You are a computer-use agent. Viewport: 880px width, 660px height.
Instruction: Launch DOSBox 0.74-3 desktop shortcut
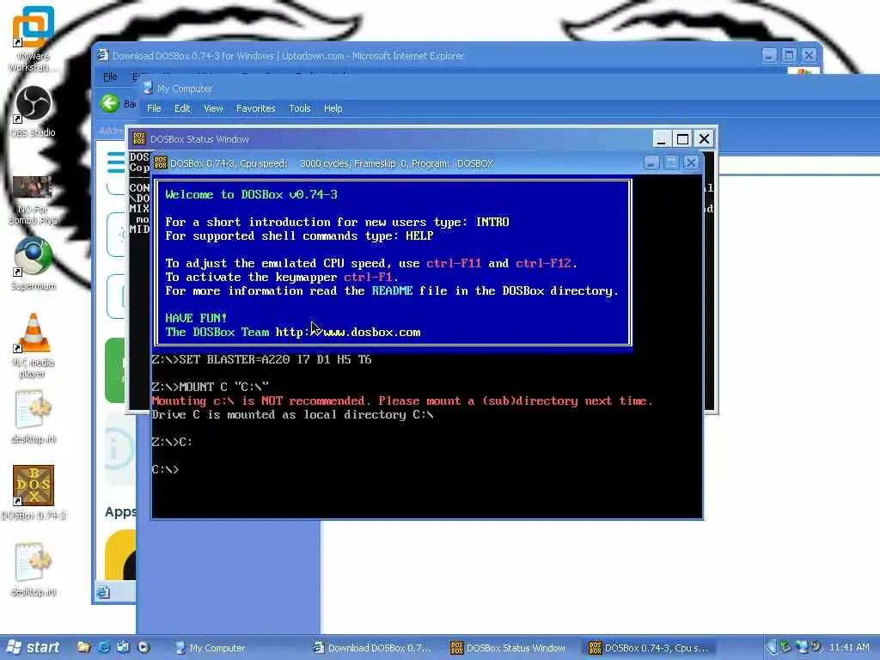click(x=34, y=486)
